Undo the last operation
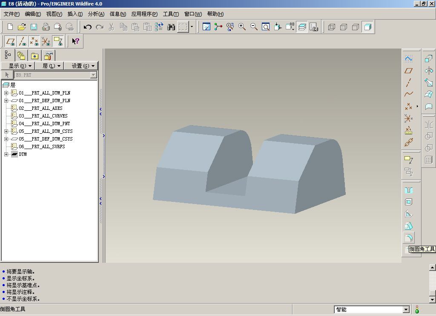The width and height of the screenshot is (436, 316). click(x=87, y=27)
